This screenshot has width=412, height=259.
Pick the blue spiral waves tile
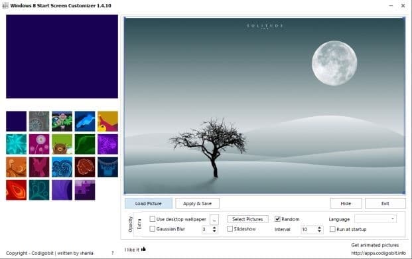click(62, 167)
